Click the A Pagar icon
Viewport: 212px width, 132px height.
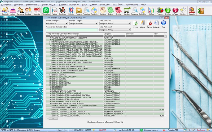[x=175, y=11]
